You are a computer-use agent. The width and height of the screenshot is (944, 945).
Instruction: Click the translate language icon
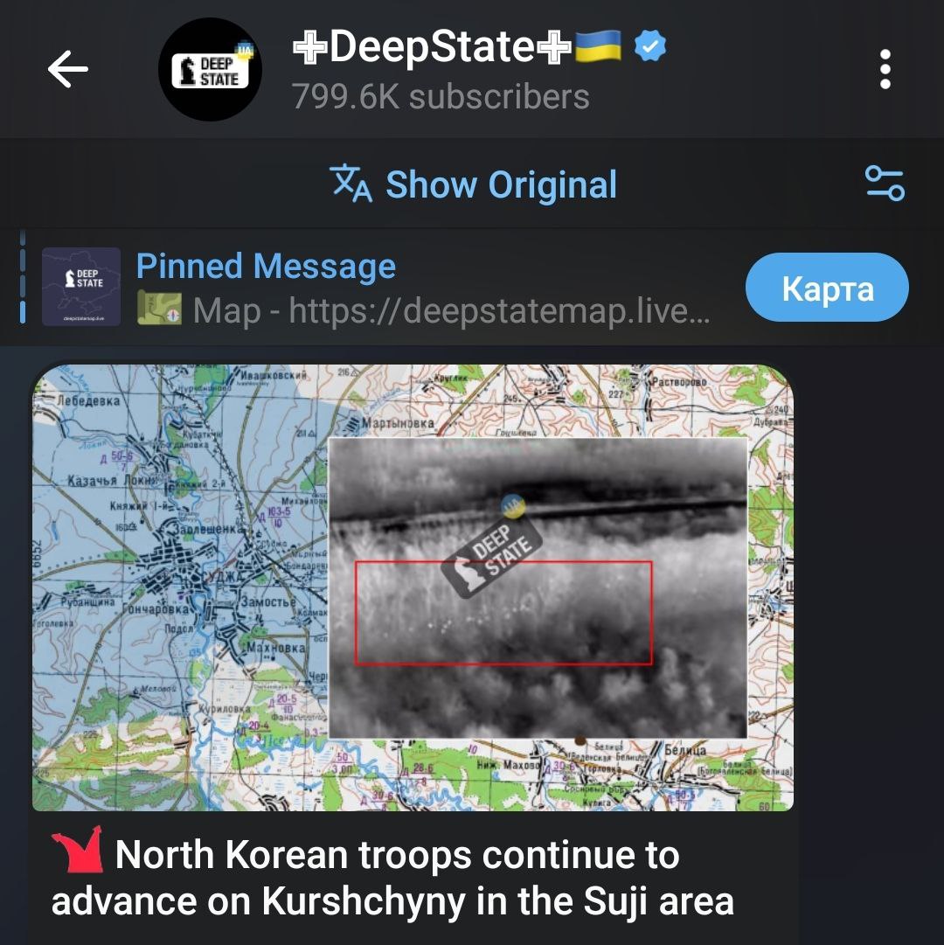pos(351,184)
